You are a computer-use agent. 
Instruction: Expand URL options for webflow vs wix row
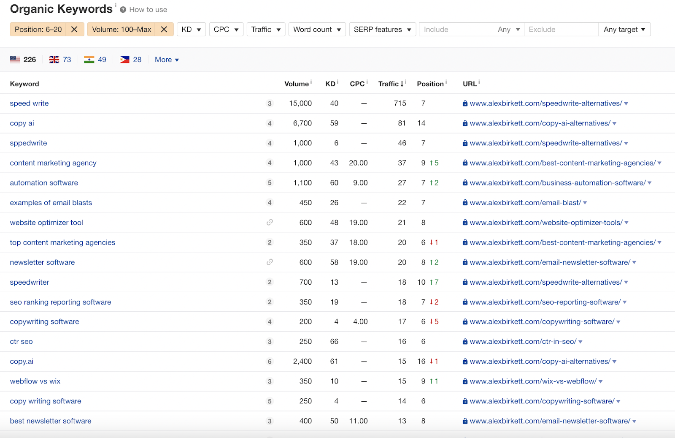[x=600, y=382]
